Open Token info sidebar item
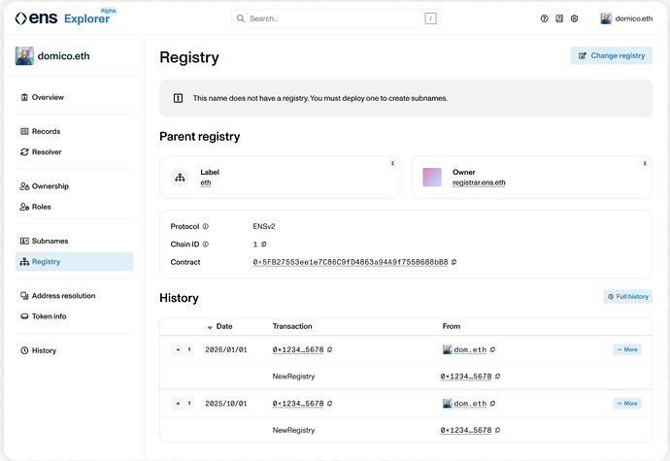This screenshot has width=670, height=461. (74, 316)
